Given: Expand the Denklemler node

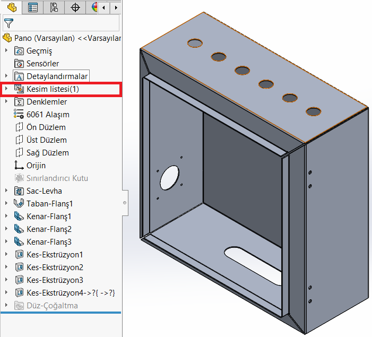Looking at the screenshot, I should [6, 102].
